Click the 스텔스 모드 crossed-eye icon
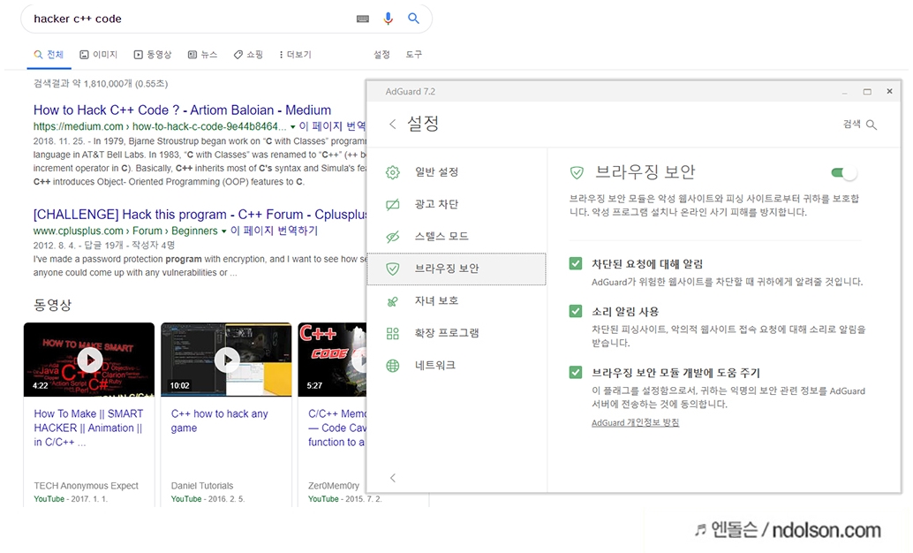 click(x=393, y=237)
